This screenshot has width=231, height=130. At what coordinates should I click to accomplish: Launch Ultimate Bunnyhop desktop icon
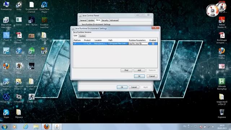(x=222, y=84)
